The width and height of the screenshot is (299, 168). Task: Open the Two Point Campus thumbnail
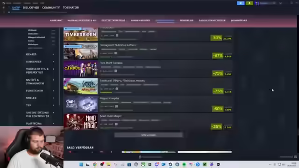click(x=80, y=69)
